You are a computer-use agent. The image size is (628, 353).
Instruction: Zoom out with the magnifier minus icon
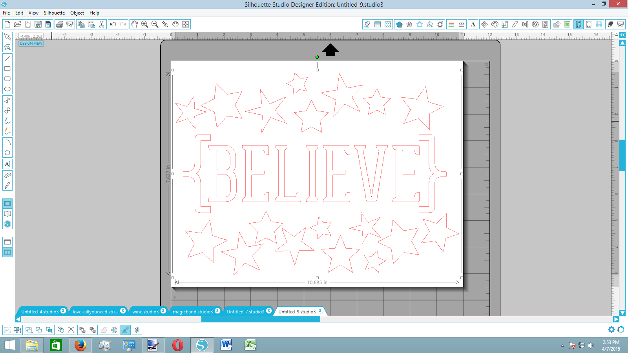pyautogui.click(x=155, y=24)
